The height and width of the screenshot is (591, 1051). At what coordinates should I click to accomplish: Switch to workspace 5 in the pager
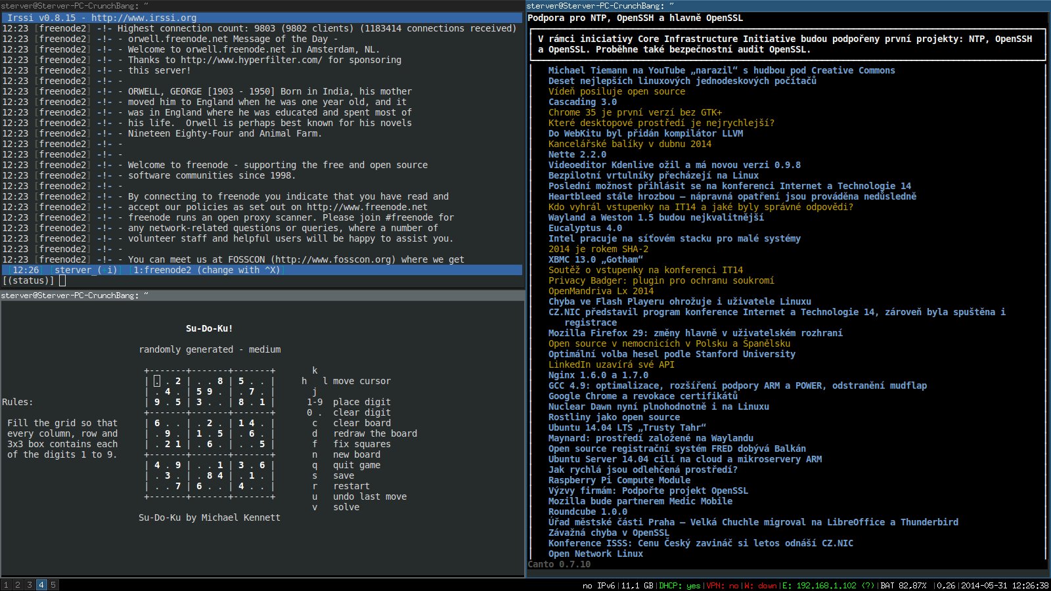[53, 584]
